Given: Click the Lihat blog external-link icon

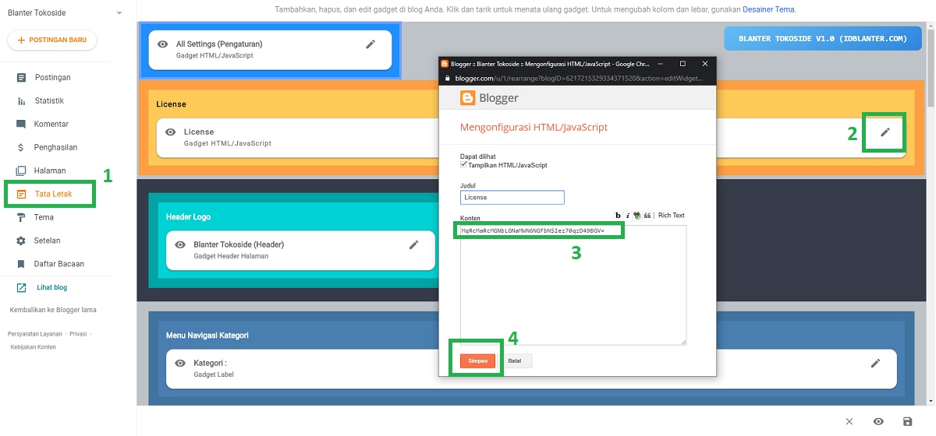Looking at the screenshot, I should (x=21, y=287).
